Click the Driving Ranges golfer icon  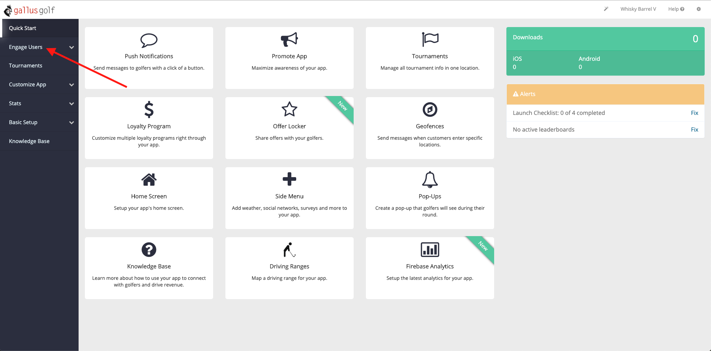[x=290, y=249]
